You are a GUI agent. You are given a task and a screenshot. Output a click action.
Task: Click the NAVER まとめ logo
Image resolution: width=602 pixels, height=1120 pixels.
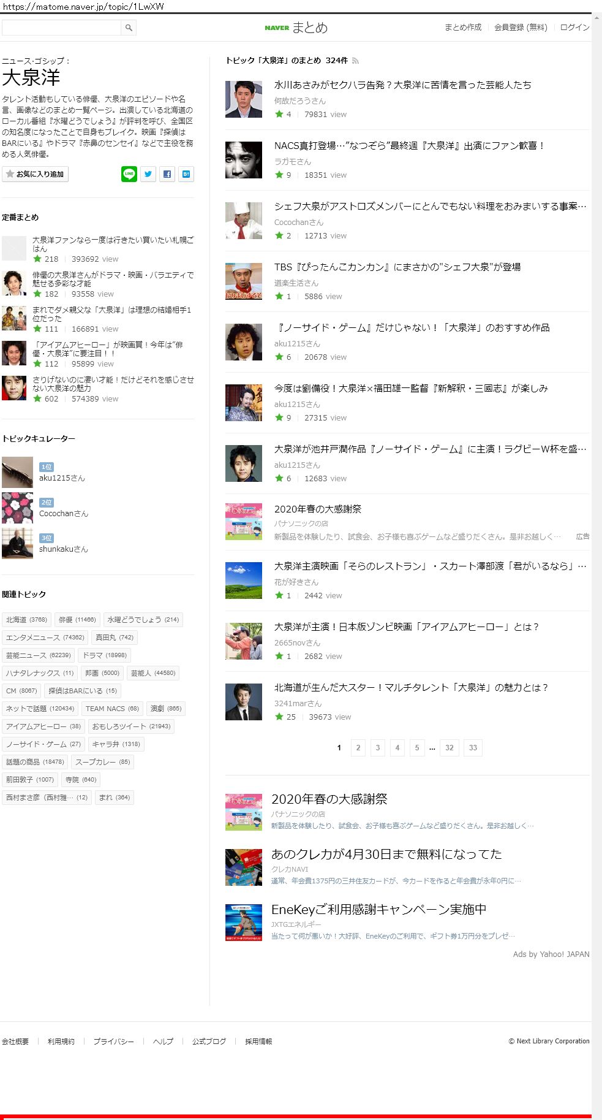click(x=296, y=28)
